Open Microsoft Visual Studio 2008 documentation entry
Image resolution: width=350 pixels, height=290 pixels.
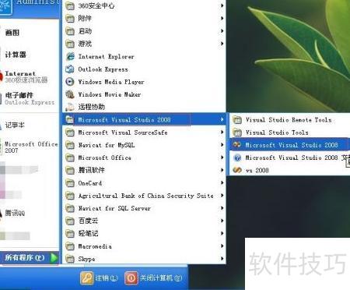289,157
